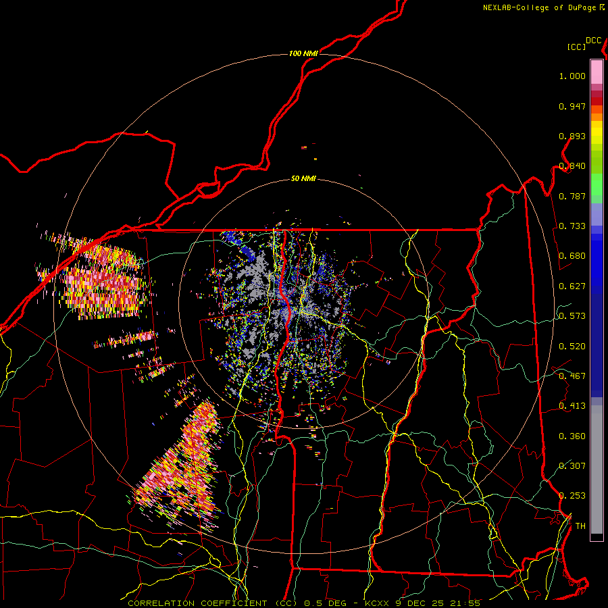Click the KCXX radar site identifier
This screenshot has height=608, width=608.
378,603
